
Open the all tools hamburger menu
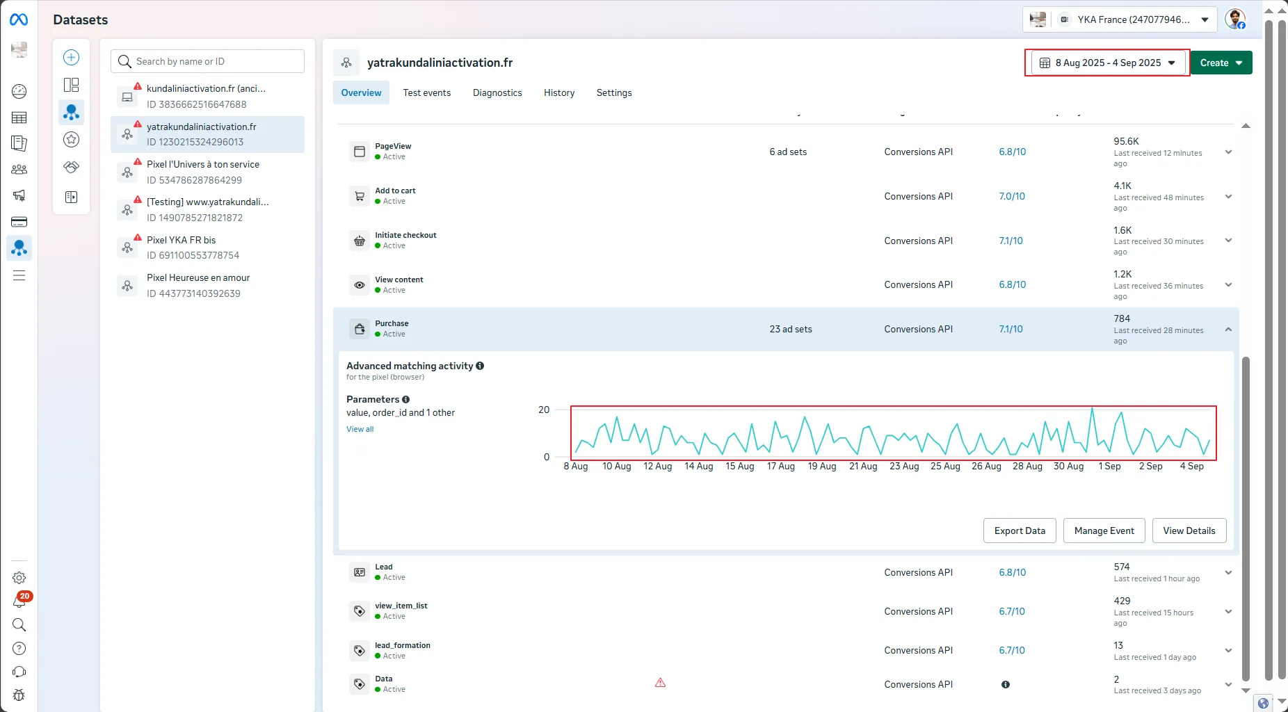(x=19, y=275)
